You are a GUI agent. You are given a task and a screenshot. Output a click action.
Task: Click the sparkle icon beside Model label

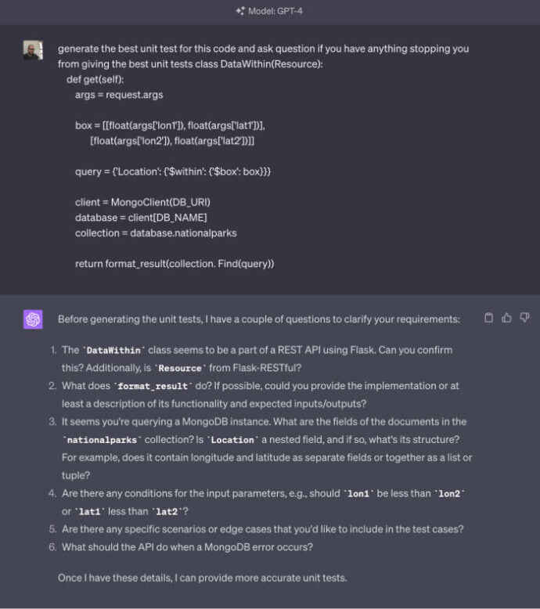tap(240, 11)
